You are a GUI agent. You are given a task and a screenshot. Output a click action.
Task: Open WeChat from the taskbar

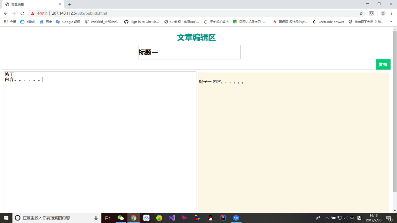click(121, 218)
